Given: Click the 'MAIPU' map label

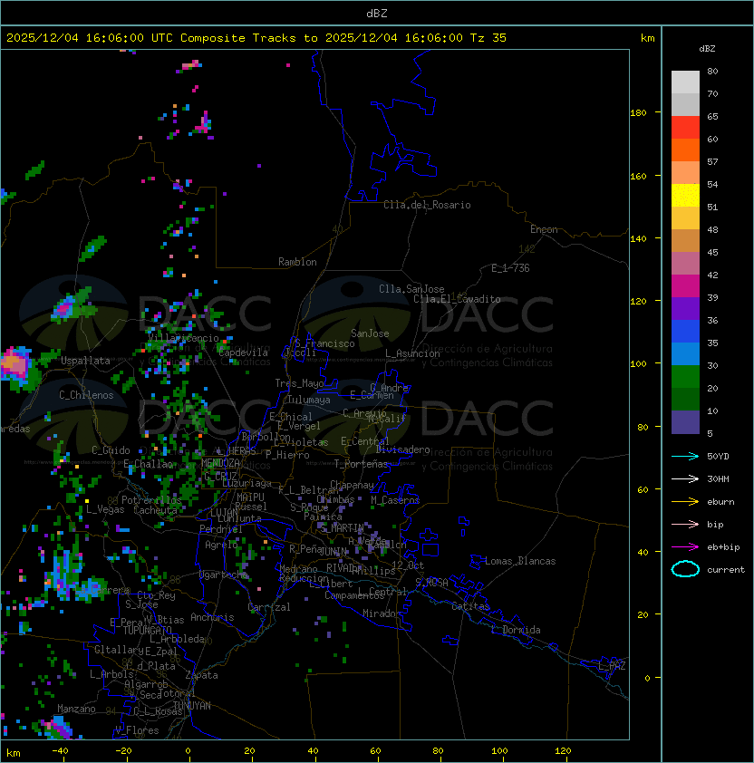Looking at the screenshot, I should (x=250, y=497).
